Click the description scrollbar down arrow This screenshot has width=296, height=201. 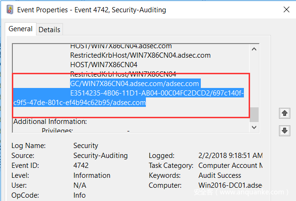pyautogui.click(x=254, y=128)
